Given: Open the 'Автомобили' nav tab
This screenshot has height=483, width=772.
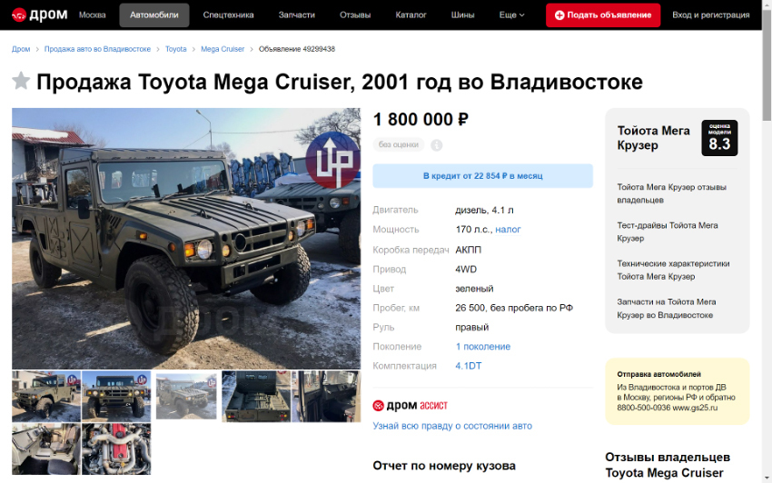Looking at the screenshot, I should pos(154,15).
